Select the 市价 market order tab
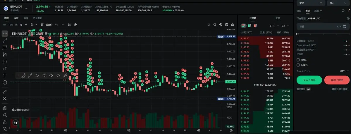This screenshot has width=351, height=134. [x=307, y=10]
